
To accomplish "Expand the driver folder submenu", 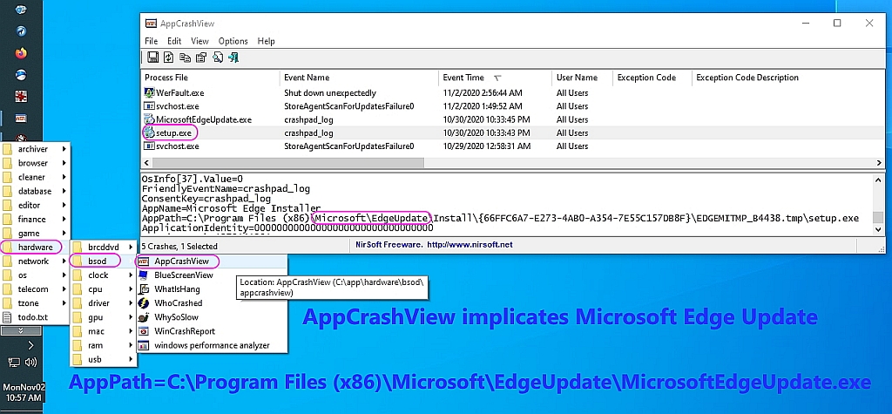I will [x=103, y=303].
